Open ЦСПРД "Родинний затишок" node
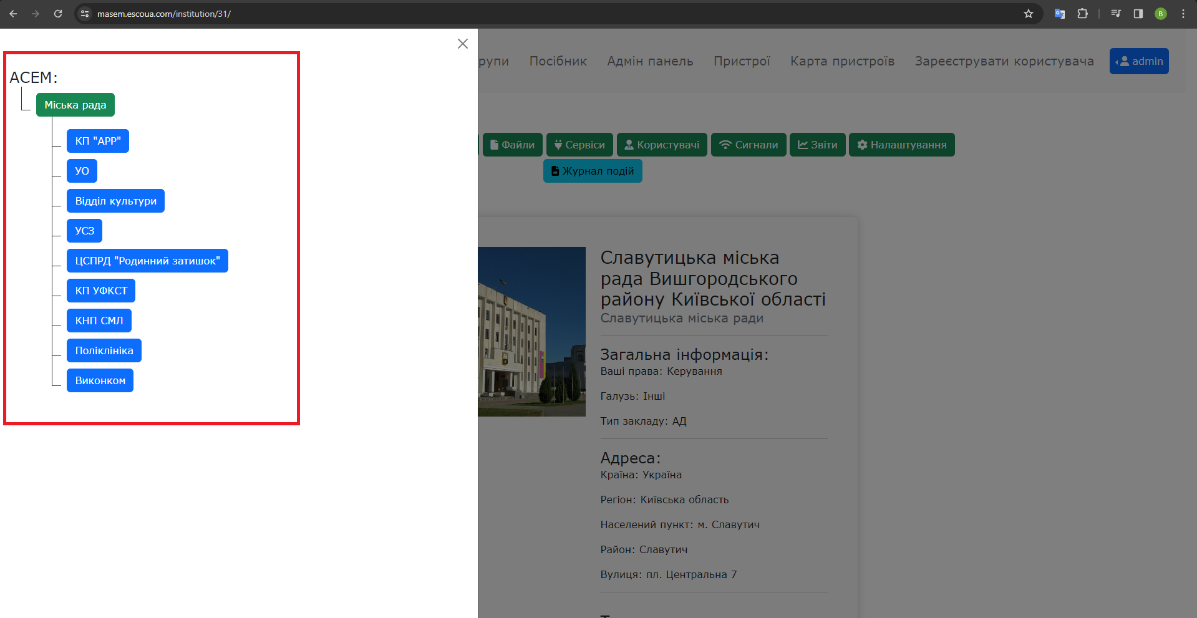Image resolution: width=1197 pixels, height=618 pixels. pyautogui.click(x=147, y=261)
